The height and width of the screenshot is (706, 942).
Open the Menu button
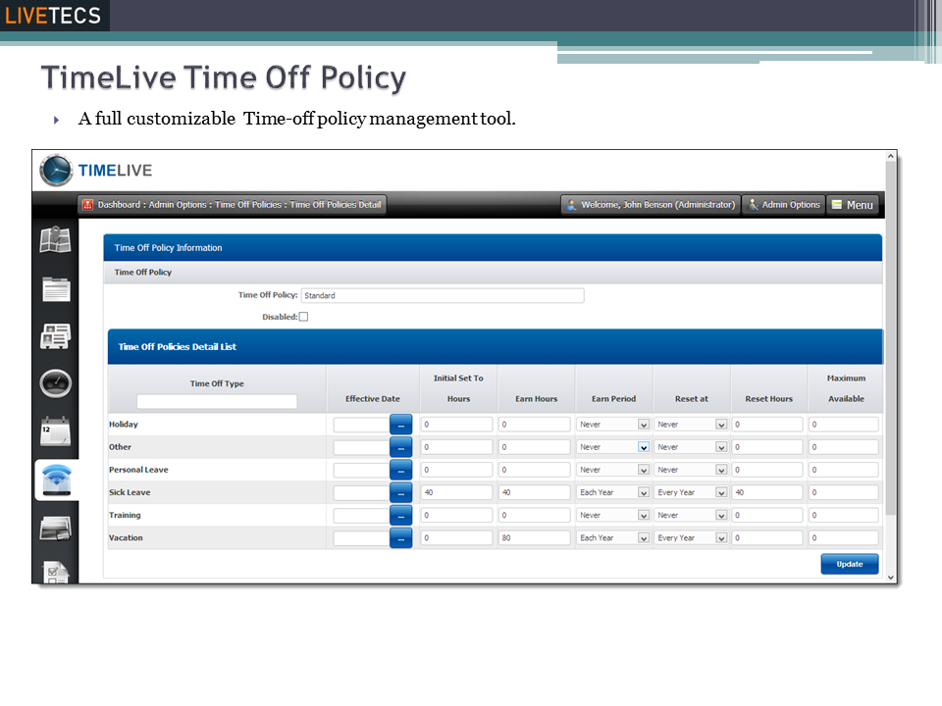coord(852,205)
